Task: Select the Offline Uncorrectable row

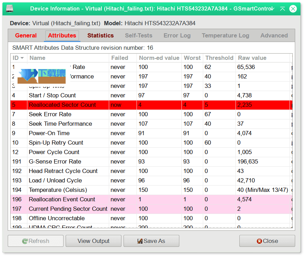Action: (x=151, y=218)
